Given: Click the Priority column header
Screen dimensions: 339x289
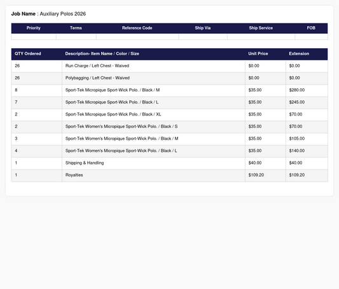Looking at the screenshot, I should 34,28.
